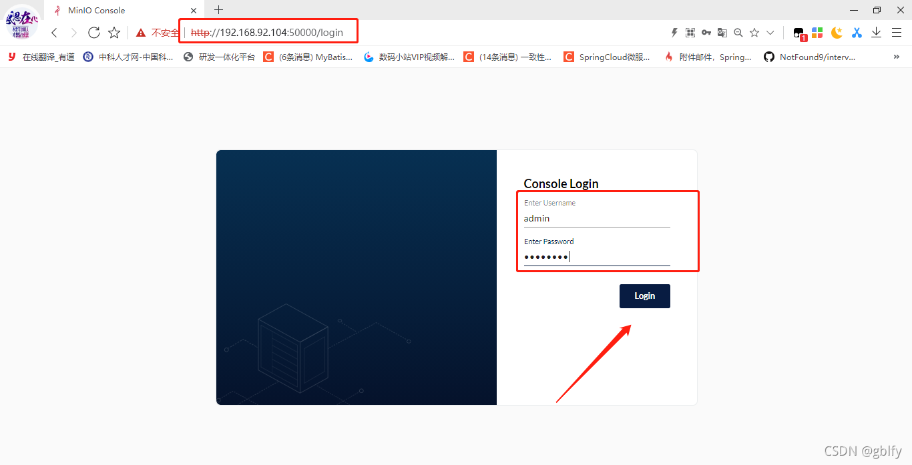Bookmark page with address-bar star
Screen dimensions: 912x465
pyautogui.click(x=754, y=33)
